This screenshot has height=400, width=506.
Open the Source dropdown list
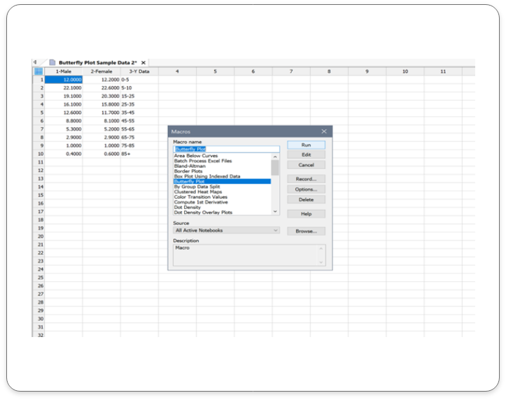point(275,230)
